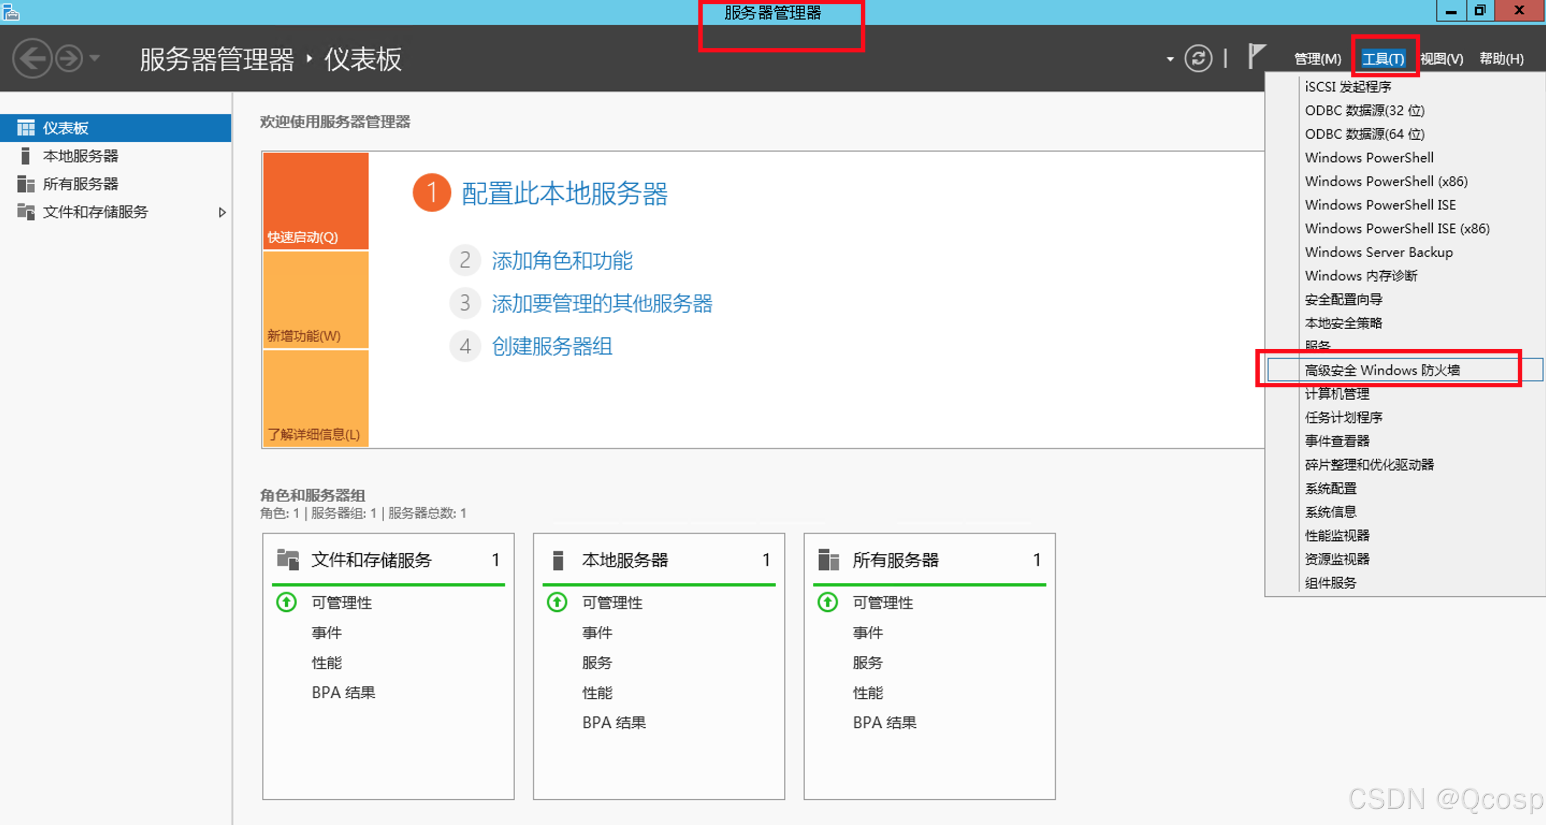This screenshot has height=825, width=1546.
Task: Click the green status icon in 文件和存储服务 tile
Action: 286,602
